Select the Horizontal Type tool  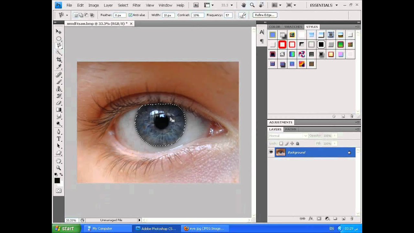(x=59, y=139)
